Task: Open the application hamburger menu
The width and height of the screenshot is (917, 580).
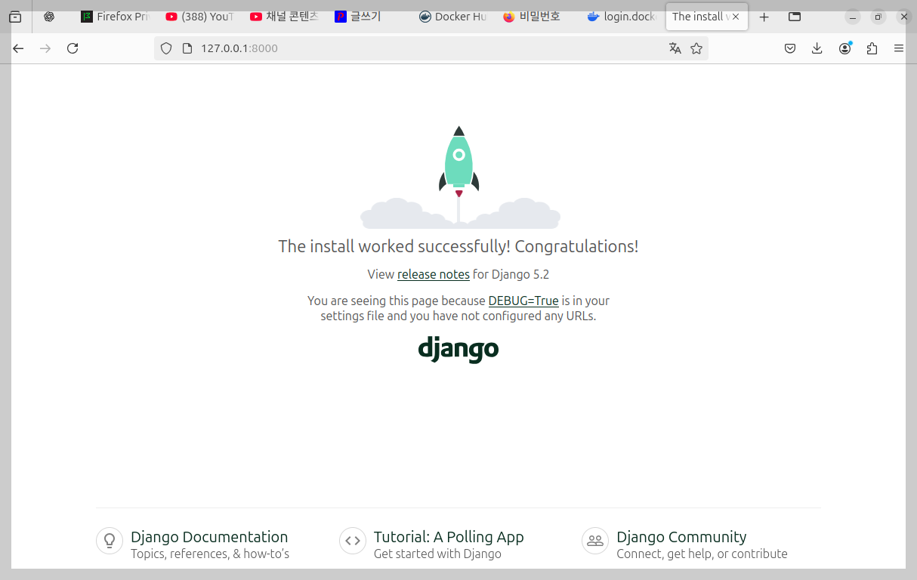Action: coord(899,48)
